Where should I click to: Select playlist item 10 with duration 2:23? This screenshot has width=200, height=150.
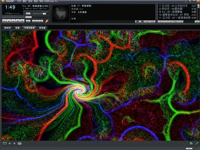click(x=177, y=15)
